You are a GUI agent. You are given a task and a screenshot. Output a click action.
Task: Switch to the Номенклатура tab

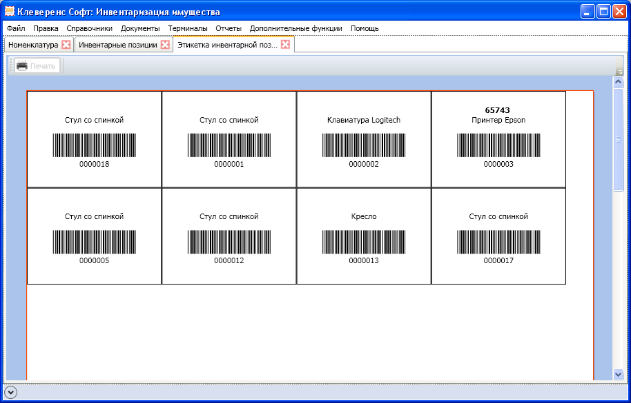click(x=33, y=45)
